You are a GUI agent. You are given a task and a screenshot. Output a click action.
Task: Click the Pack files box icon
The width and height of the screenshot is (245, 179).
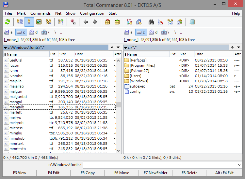[107, 22]
